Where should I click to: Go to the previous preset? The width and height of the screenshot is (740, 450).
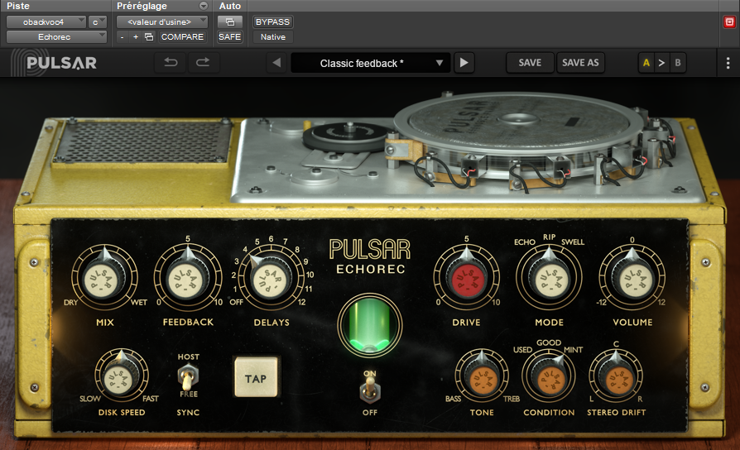(277, 63)
